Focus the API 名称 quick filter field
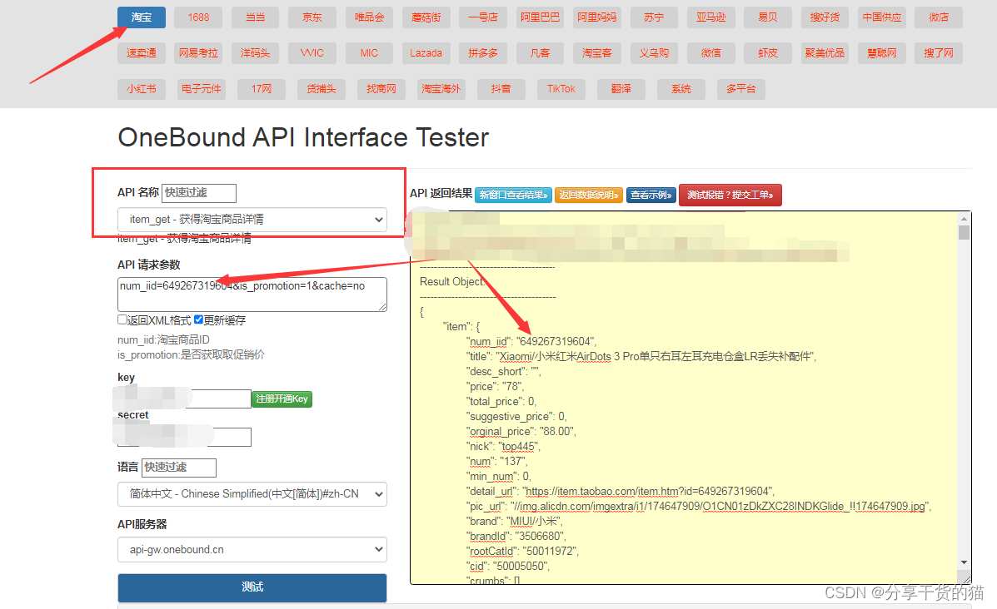Screen dimensions: 997x609 [x=199, y=193]
